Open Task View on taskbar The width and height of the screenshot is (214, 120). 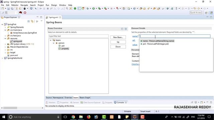coord(65,117)
